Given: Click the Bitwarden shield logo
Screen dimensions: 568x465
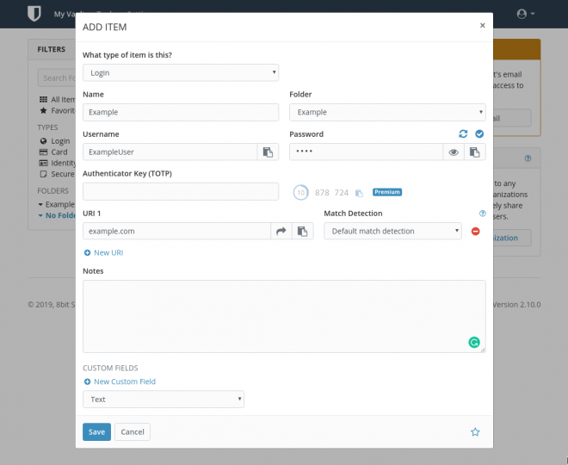Looking at the screenshot, I should 34,14.
